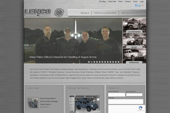170x113 pixels.
Task: Go to the Pro Shop link
Action: click(x=103, y=1)
